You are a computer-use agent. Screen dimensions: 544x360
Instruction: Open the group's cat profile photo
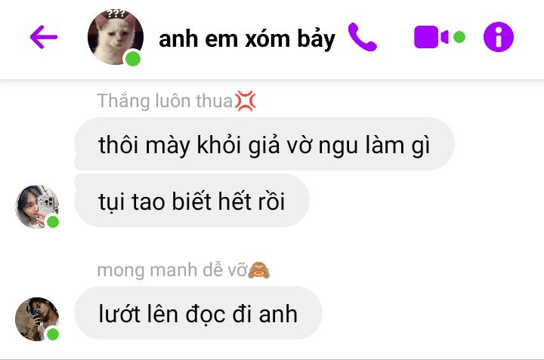[x=115, y=37]
